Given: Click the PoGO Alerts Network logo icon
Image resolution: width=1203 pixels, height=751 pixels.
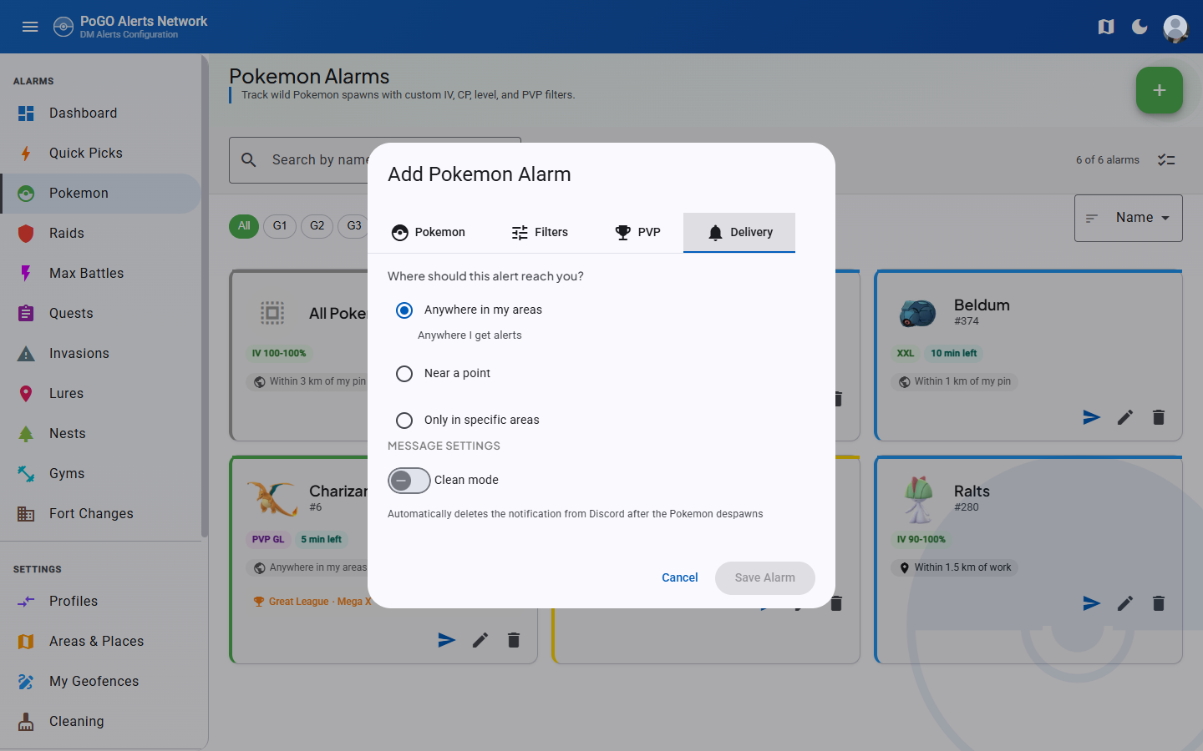Looking at the screenshot, I should pos(63,27).
